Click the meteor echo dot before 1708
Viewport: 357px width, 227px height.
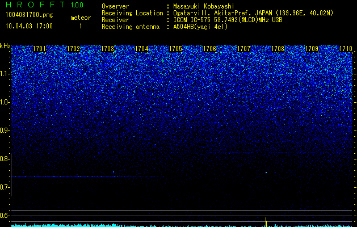266,173
